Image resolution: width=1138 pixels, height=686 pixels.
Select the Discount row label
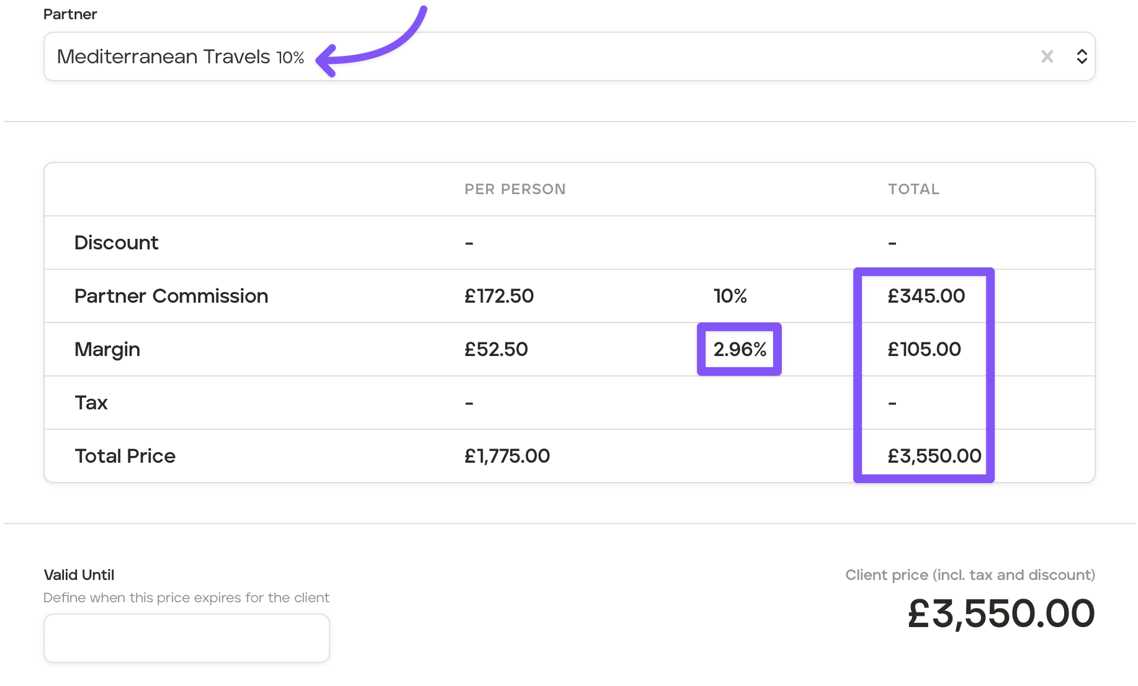pyautogui.click(x=116, y=243)
